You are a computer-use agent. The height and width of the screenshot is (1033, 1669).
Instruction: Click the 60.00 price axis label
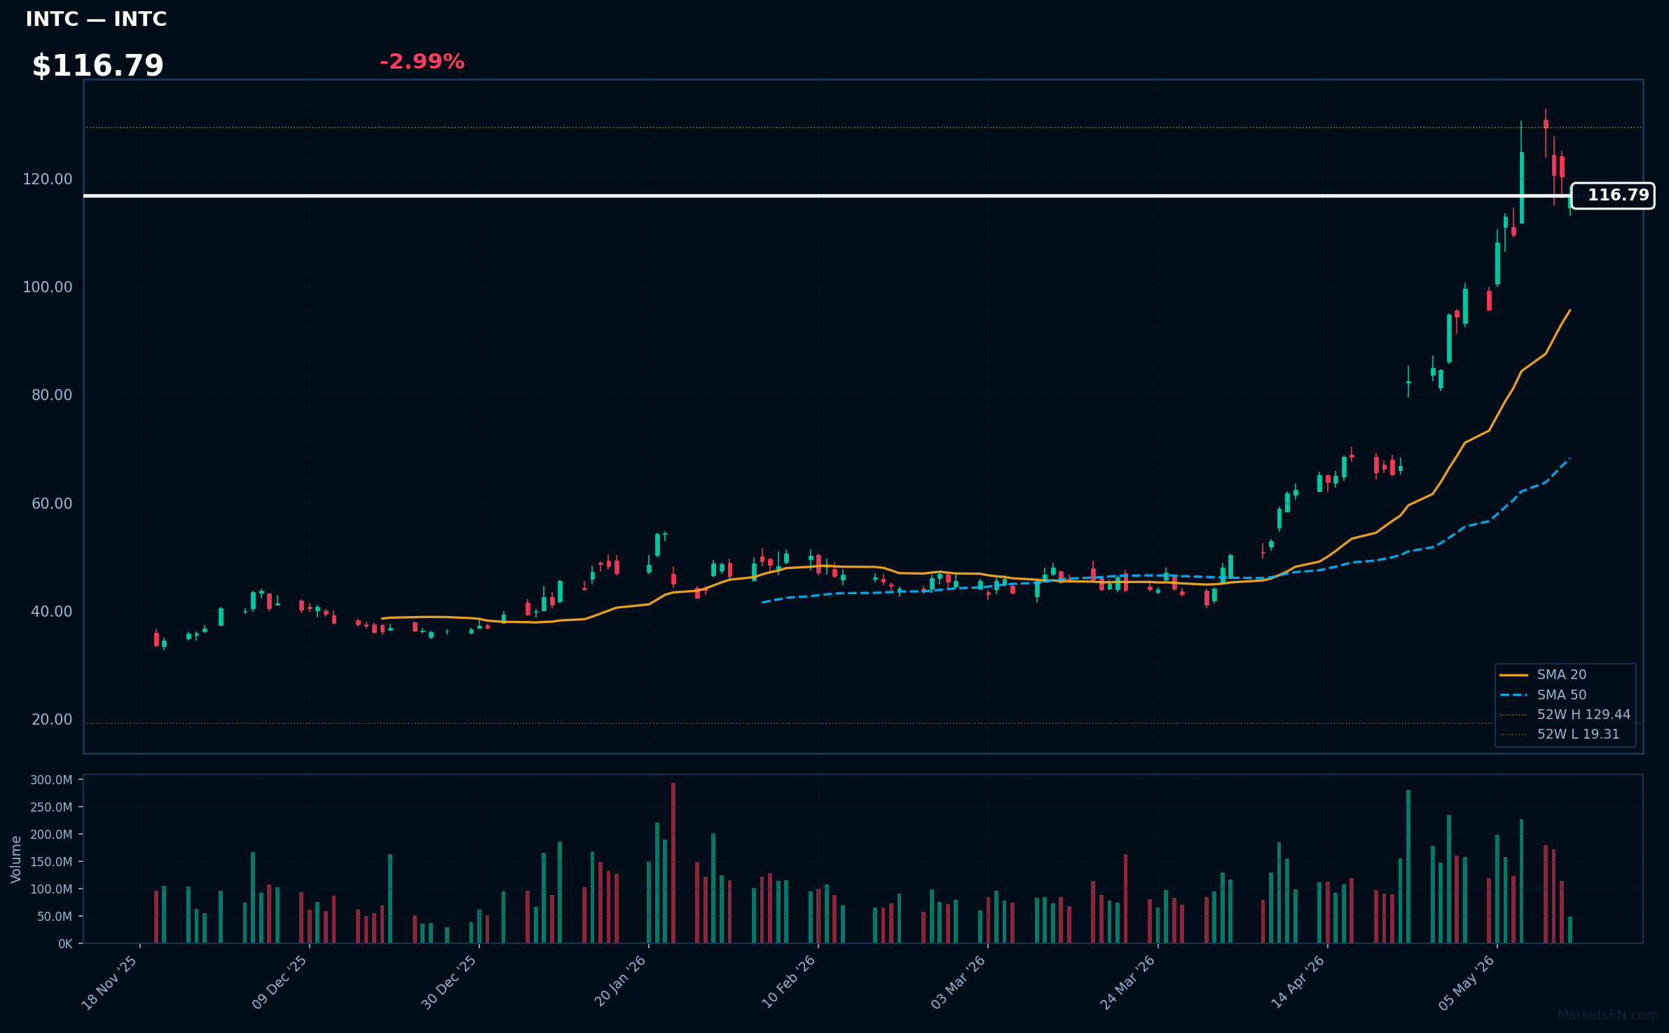click(x=52, y=504)
